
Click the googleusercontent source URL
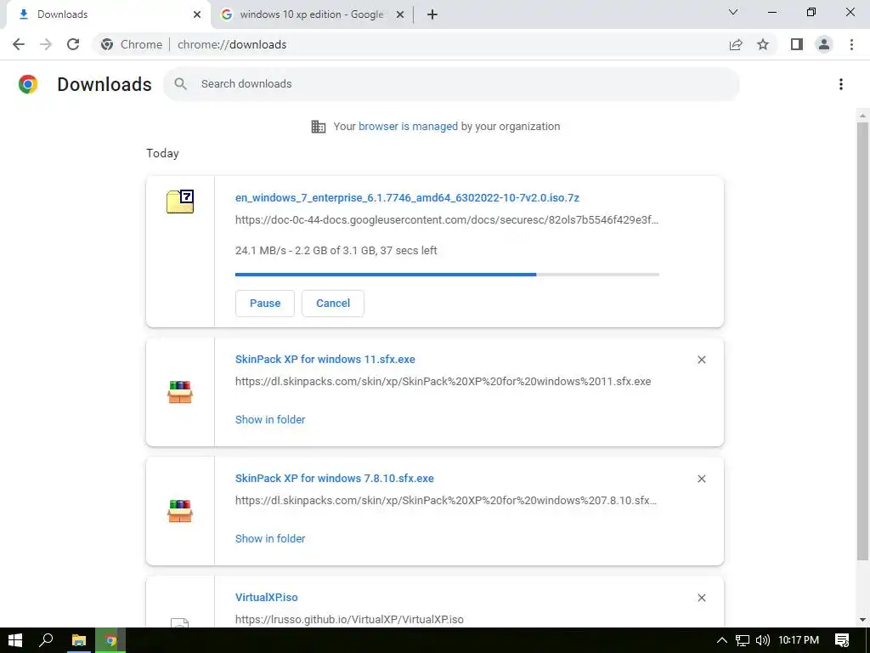coord(447,220)
